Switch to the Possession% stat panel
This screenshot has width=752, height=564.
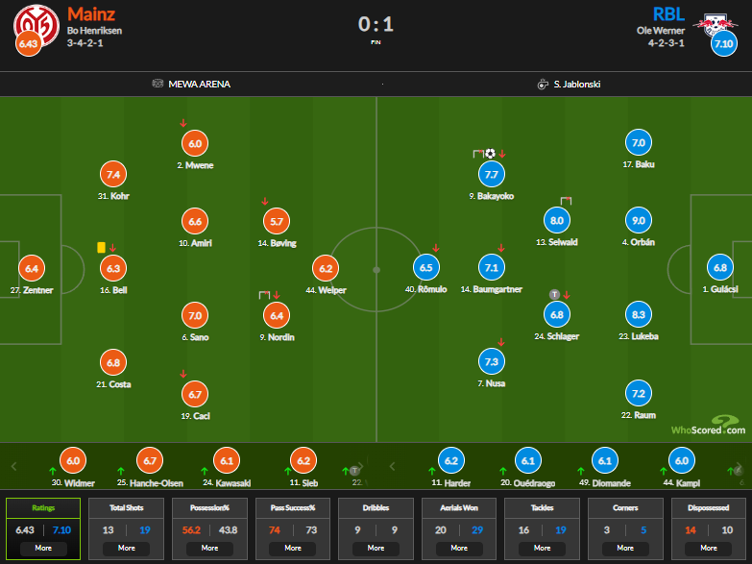(x=209, y=529)
